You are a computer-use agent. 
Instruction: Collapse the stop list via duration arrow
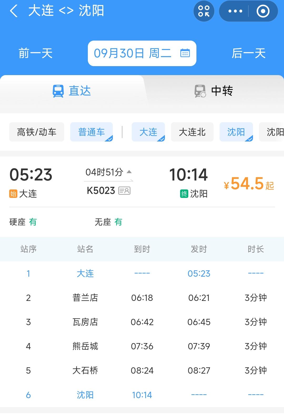(129, 172)
